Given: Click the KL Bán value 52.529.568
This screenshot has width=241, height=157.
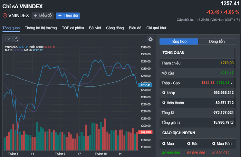Looking at the screenshot, I should coord(196,153).
